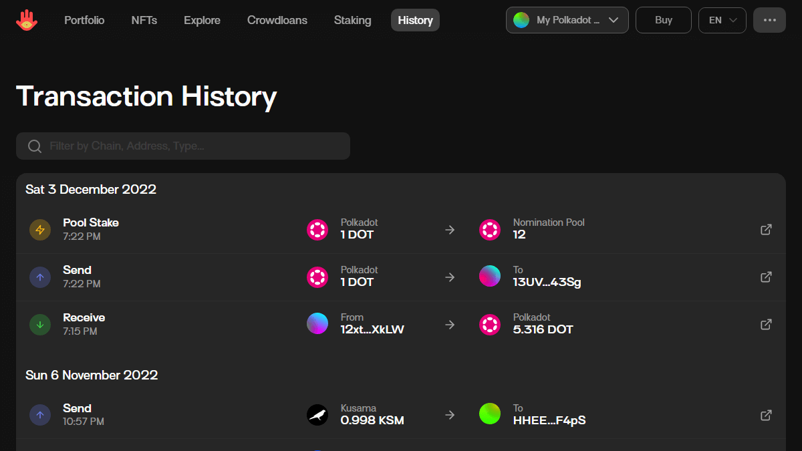Image resolution: width=802 pixels, height=451 pixels.
Task: Click the yellow Pool Stake lightning icon
Action: coord(40,230)
